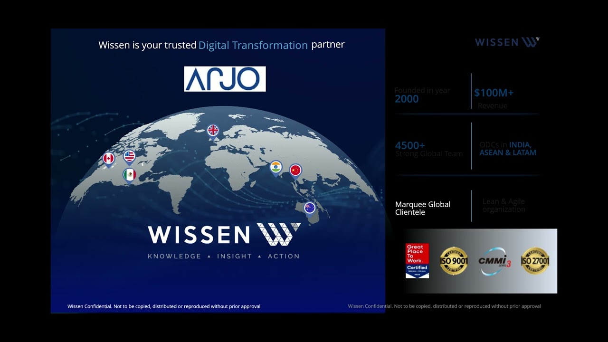Click the 'Marquee Global Clientele' text
Image resolution: width=608 pixels, height=342 pixels.
423,208
